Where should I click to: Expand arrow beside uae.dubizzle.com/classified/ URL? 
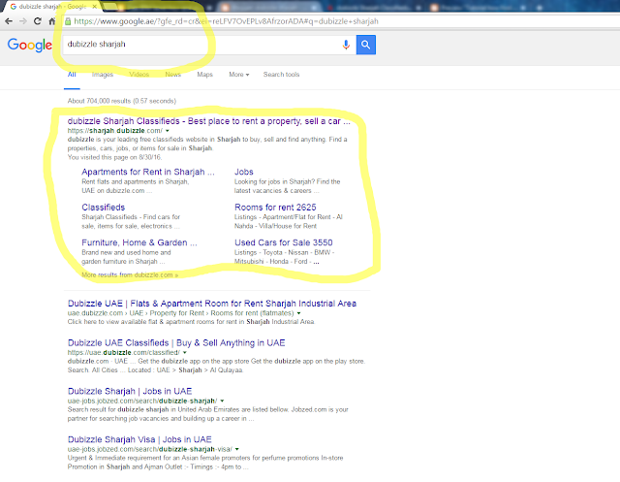pos(185,352)
